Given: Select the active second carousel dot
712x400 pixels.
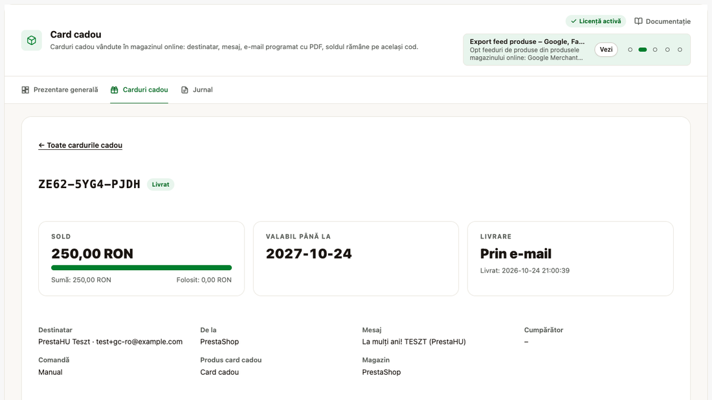Looking at the screenshot, I should pos(643,49).
